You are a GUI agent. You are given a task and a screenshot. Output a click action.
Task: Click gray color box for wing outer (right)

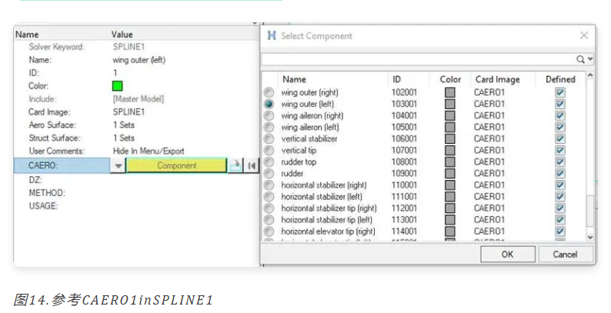click(x=450, y=92)
